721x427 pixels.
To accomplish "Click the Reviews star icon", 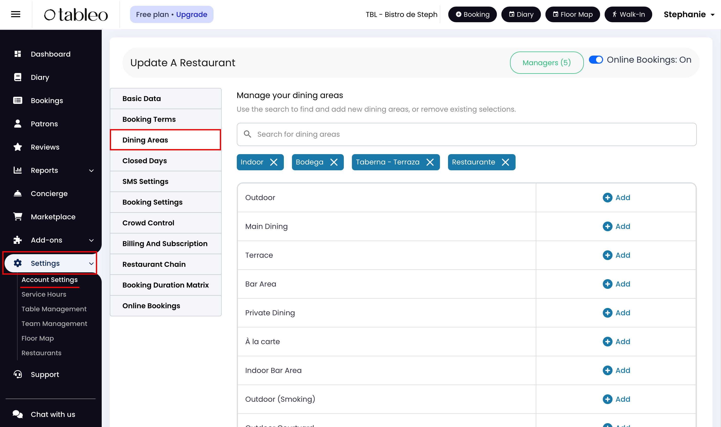I will click(17, 147).
